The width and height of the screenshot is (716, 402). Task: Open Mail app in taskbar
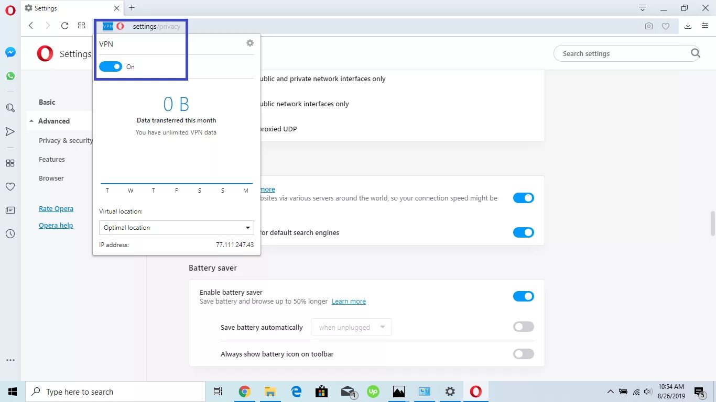pos(348,392)
